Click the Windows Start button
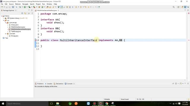Image resolution: width=190 pixels, height=106 pixels. [3, 104]
